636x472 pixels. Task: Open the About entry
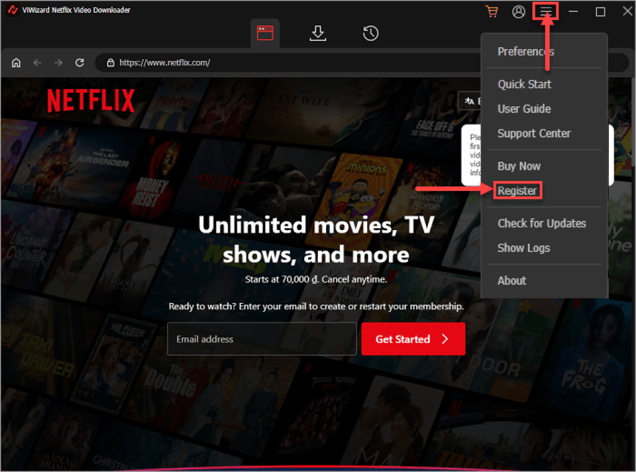(x=511, y=280)
